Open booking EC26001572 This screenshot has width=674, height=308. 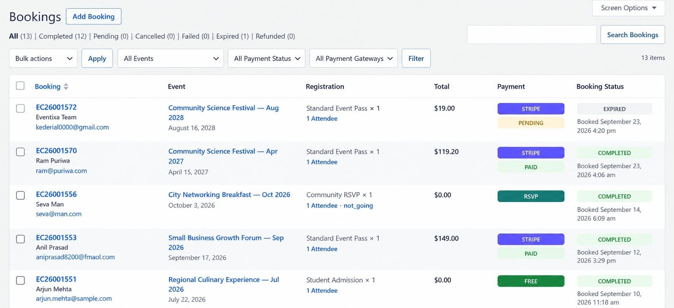(x=56, y=107)
